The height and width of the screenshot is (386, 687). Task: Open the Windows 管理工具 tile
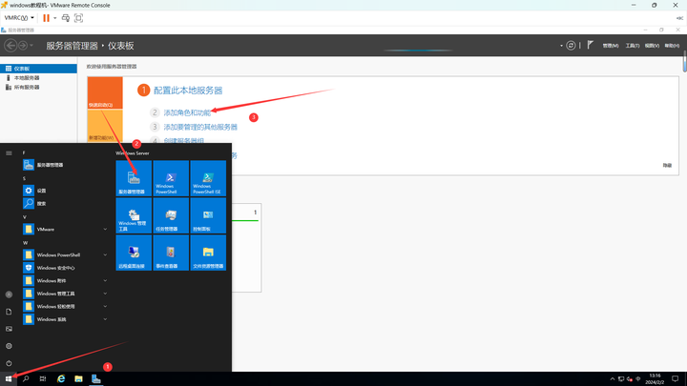pyautogui.click(x=134, y=215)
